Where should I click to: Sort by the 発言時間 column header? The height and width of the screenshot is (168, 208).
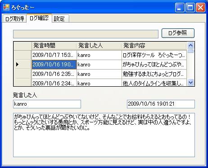[54, 46]
